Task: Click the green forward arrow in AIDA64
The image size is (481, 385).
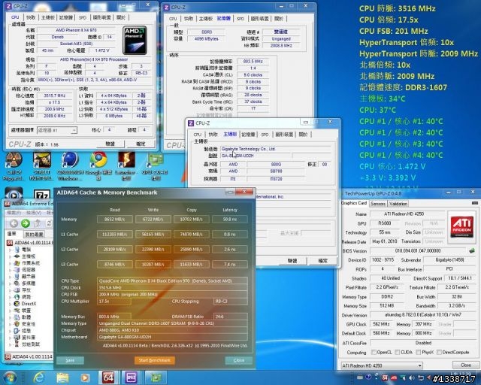Action: [26, 223]
